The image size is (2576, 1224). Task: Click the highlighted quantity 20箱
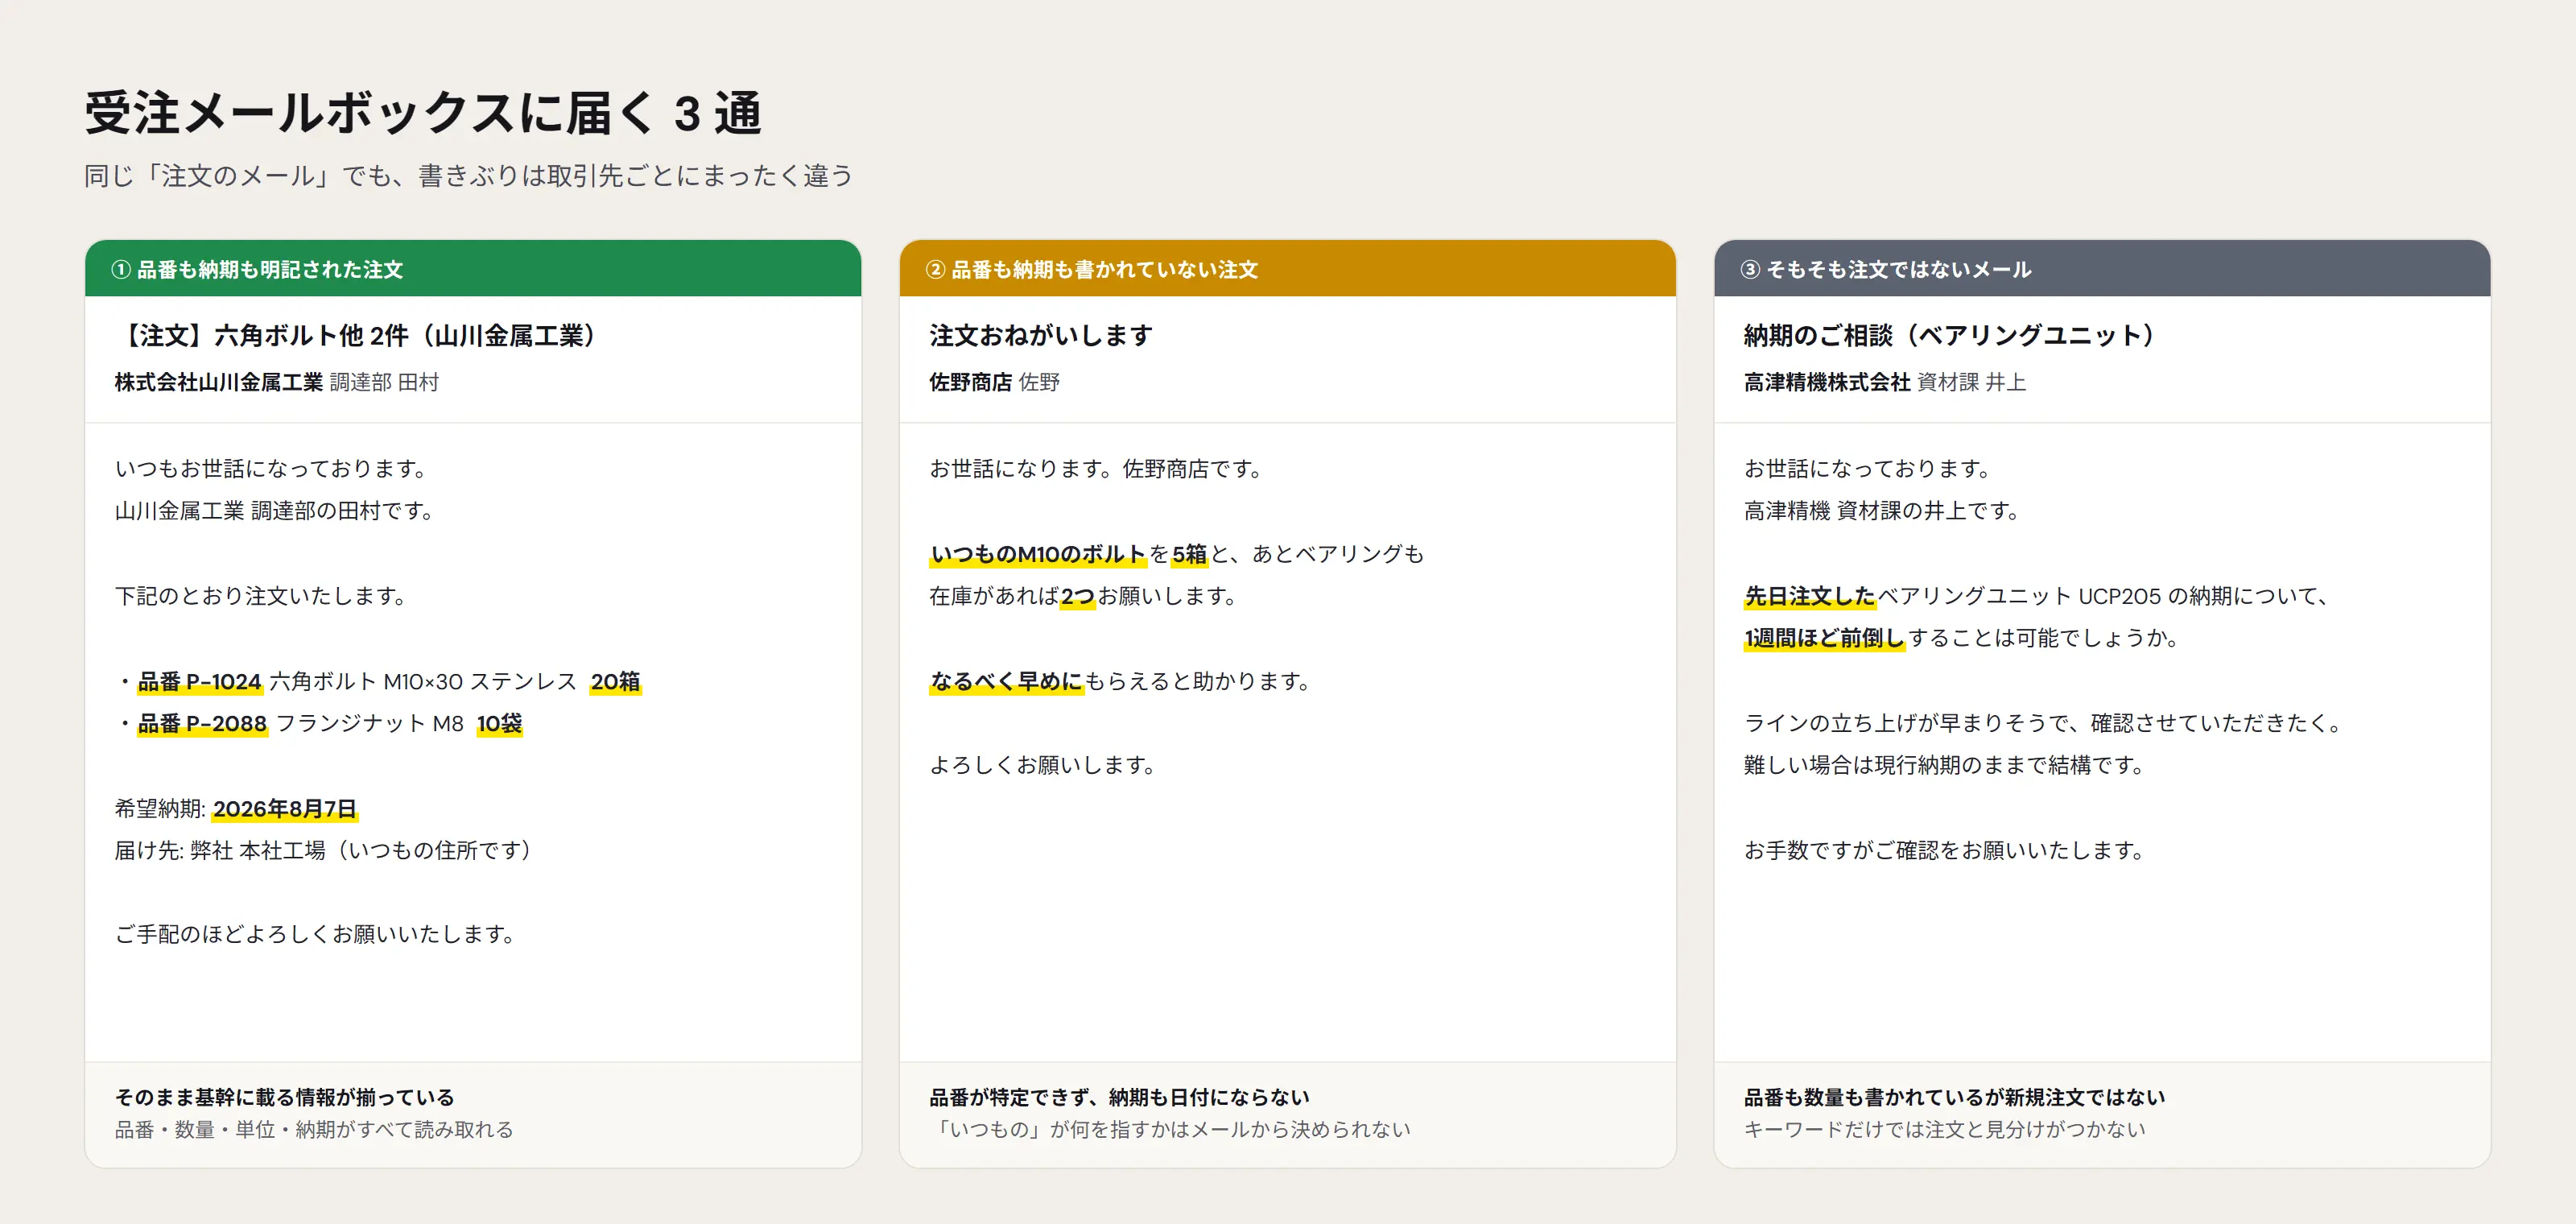click(x=615, y=682)
